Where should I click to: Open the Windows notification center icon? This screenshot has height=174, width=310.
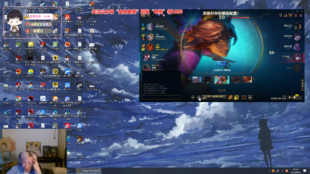pos(305,171)
